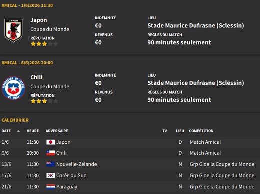Click Chili reputation star rating

pyautogui.click(x=44, y=101)
